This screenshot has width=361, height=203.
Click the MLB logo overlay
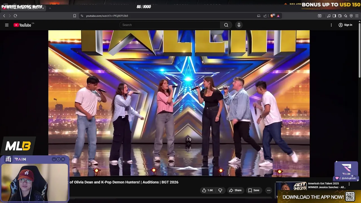point(18,146)
